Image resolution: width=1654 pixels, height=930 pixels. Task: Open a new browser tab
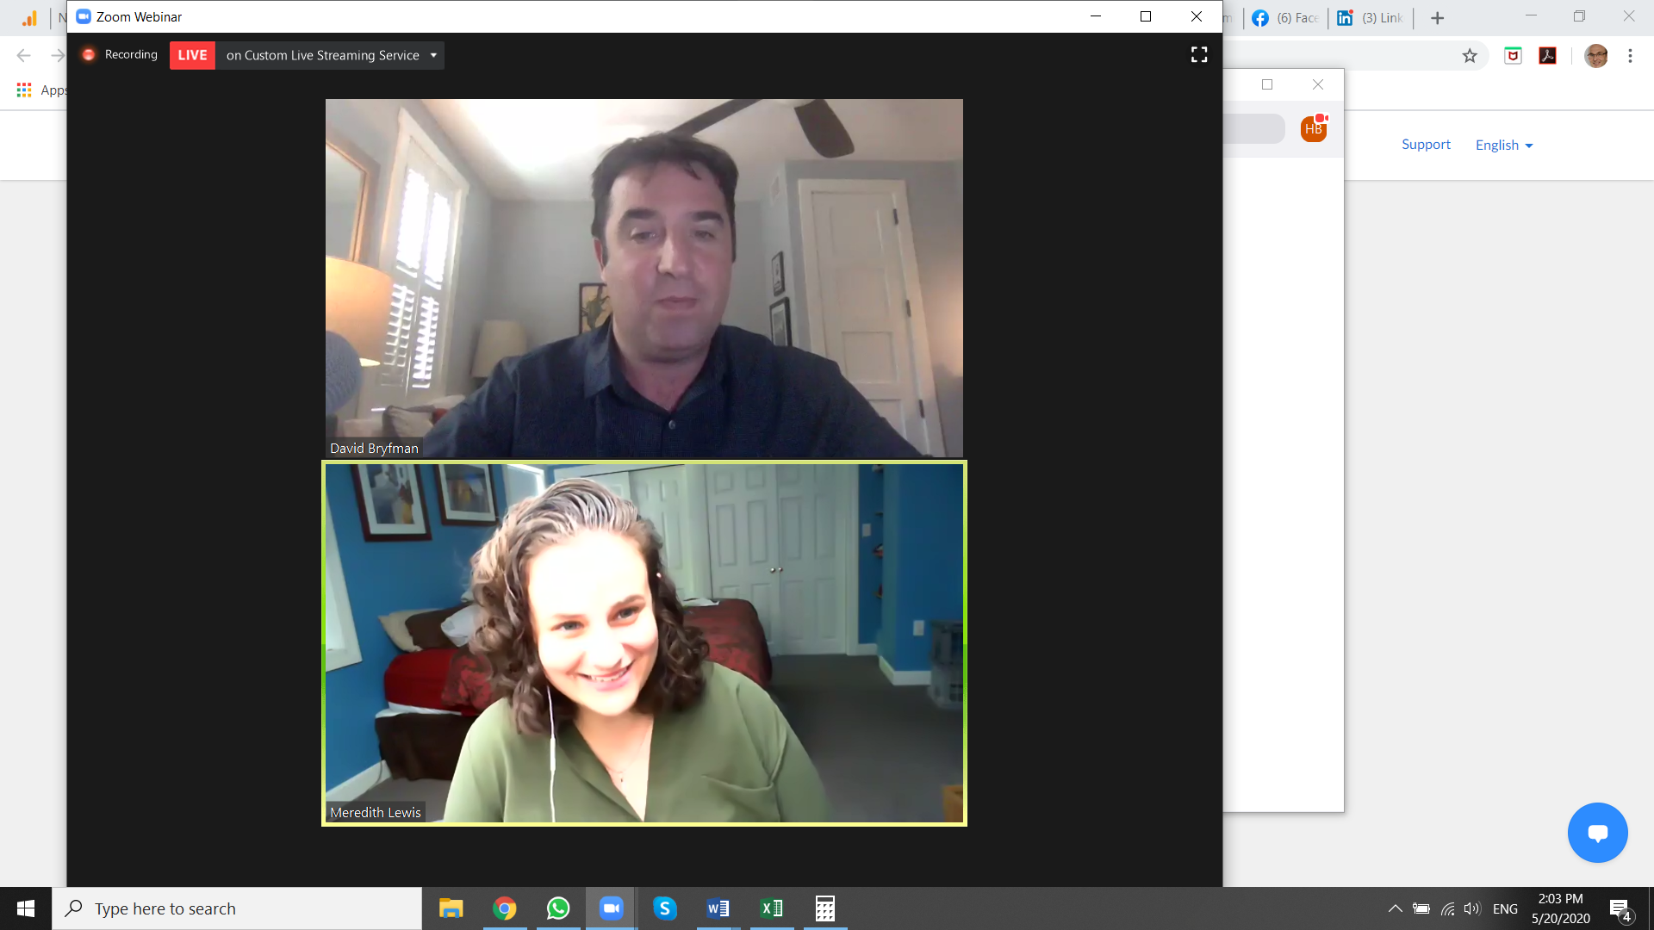tap(1437, 18)
